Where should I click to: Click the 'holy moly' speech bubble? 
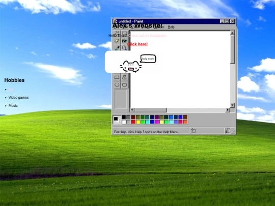click(x=148, y=58)
